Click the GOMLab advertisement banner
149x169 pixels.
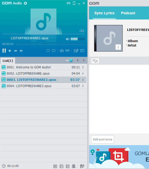[119, 157]
